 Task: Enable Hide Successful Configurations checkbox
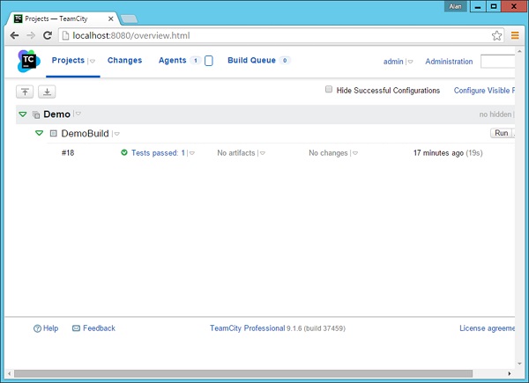click(x=329, y=90)
